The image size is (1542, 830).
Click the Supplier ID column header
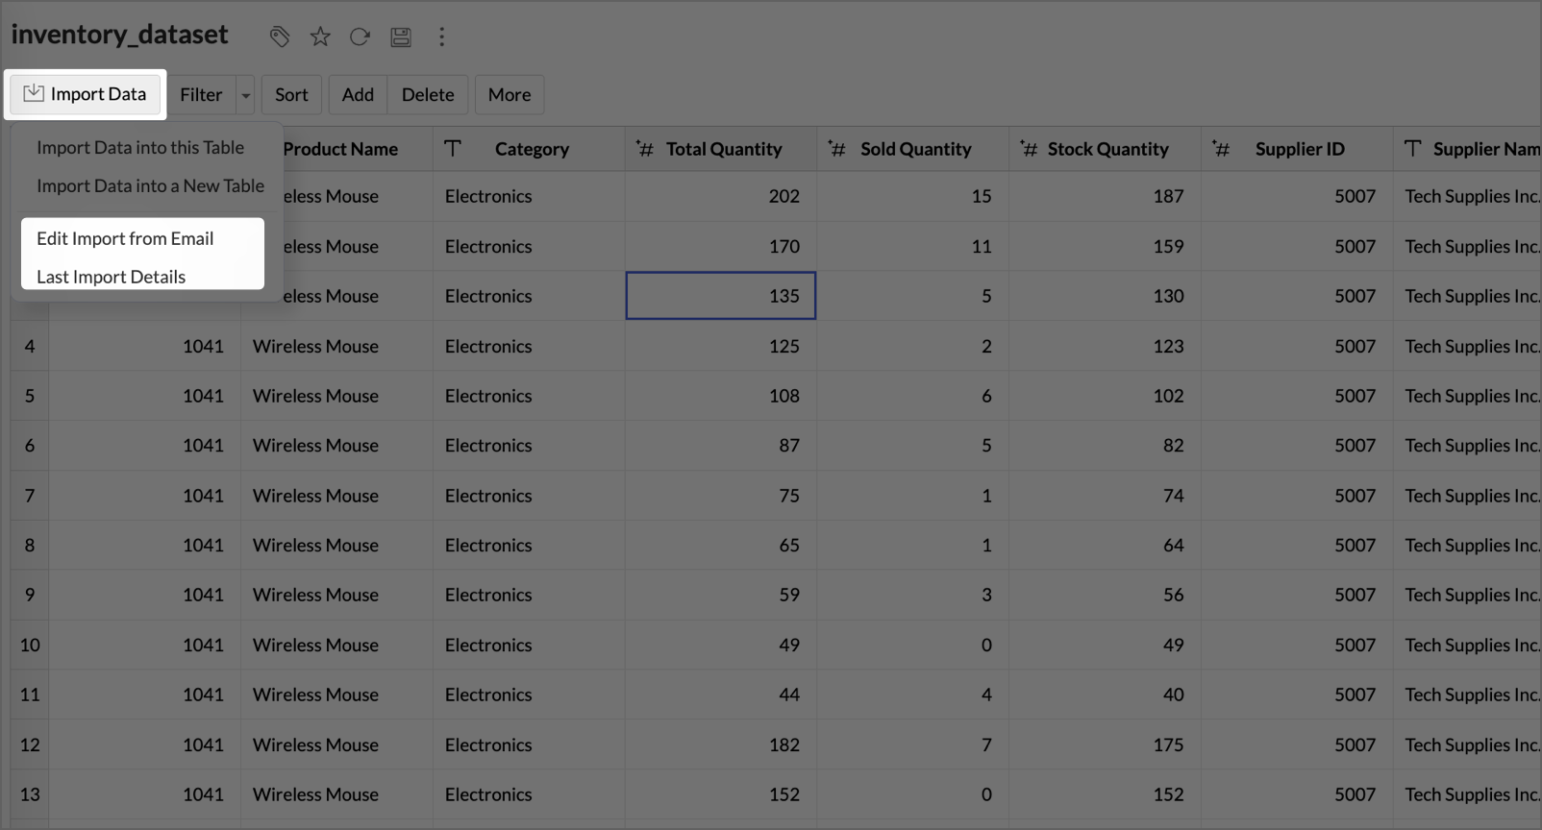[1300, 149]
